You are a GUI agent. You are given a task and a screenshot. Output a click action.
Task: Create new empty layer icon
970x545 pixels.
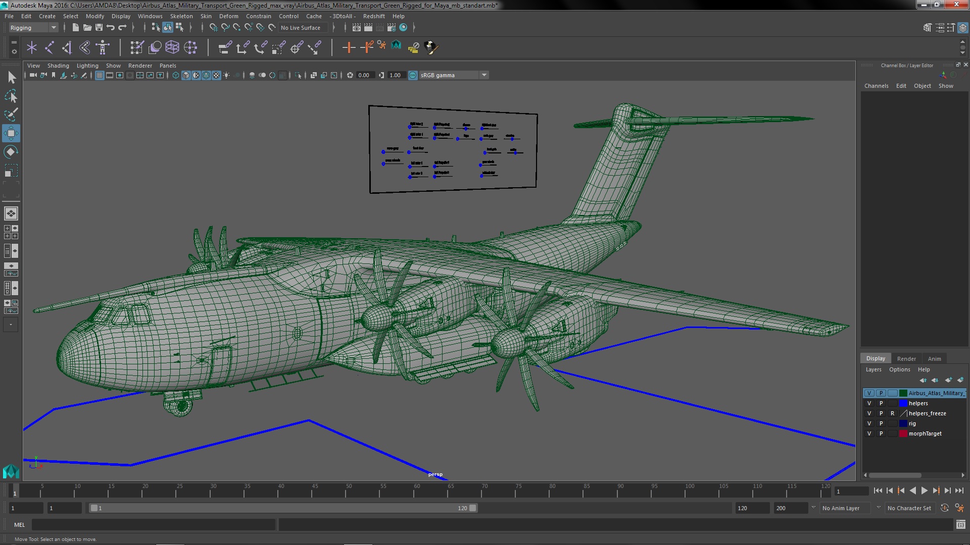point(948,380)
